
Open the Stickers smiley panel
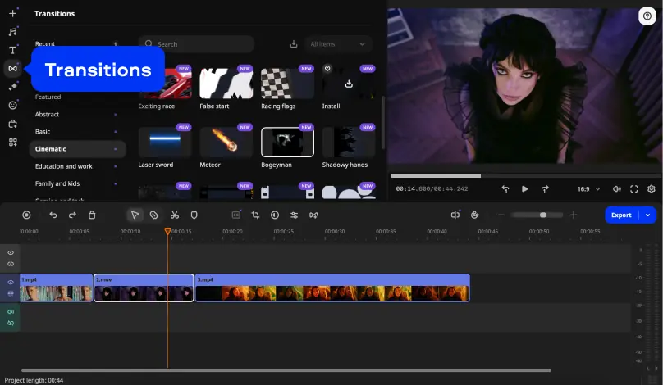tap(12, 105)
